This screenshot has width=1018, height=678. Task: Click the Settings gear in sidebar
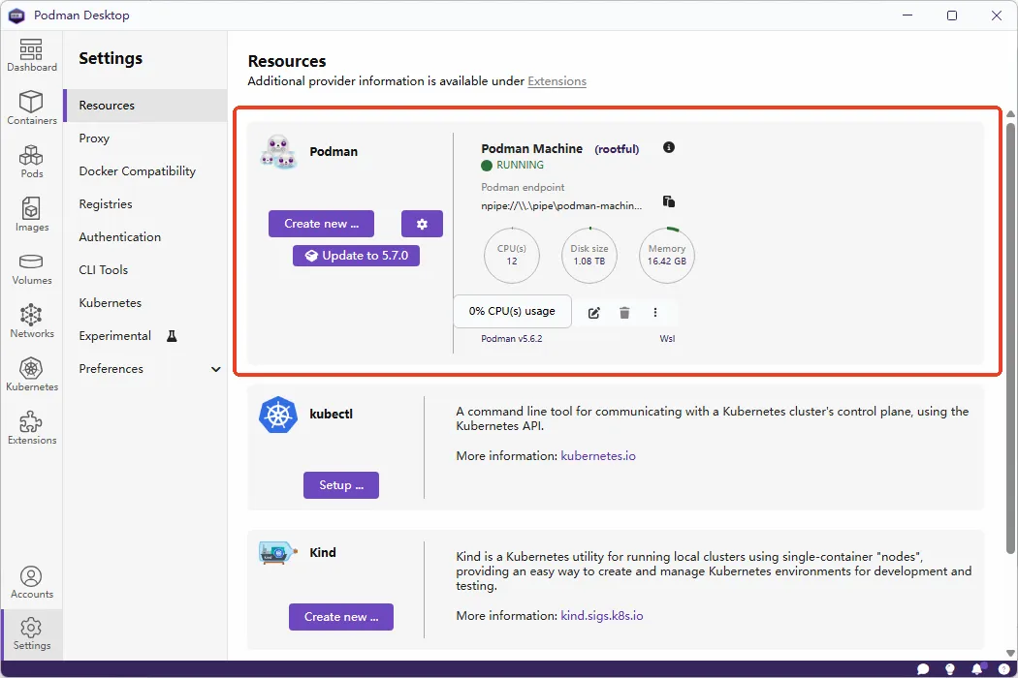pyautogui.click(x=31, y=634)
